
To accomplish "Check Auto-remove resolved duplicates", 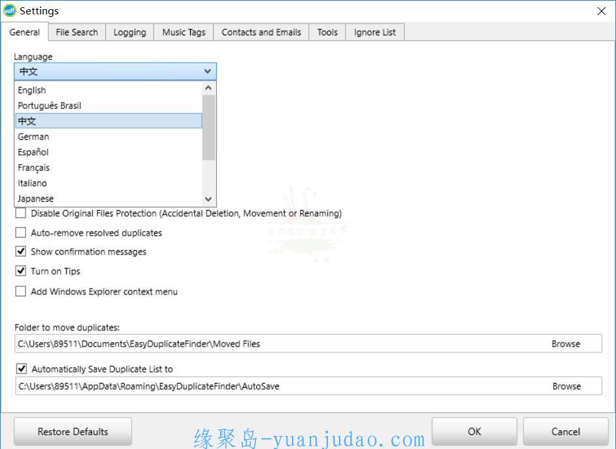I will click(x=21, y=233).
